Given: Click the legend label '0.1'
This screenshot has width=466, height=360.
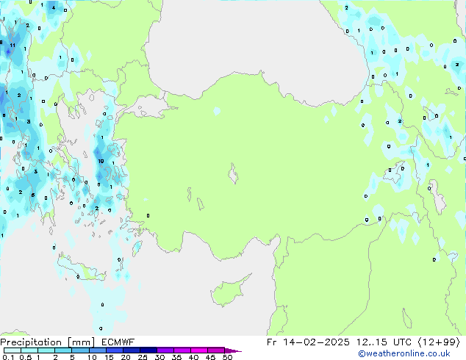Looking at the screenshot, I should [x=8, y=357].
